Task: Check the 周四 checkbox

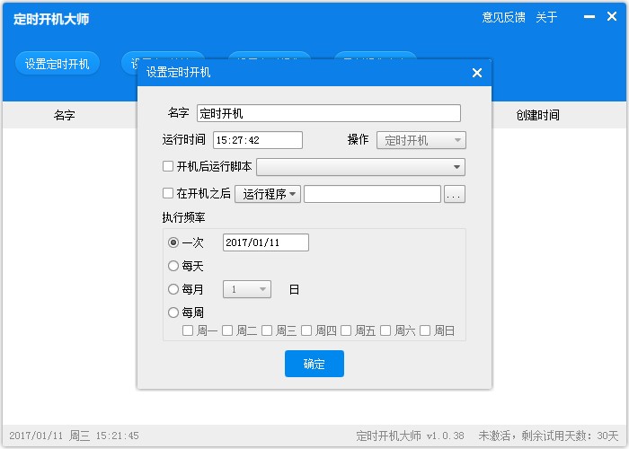Action: pyautogui.click(x=306, y=330)
